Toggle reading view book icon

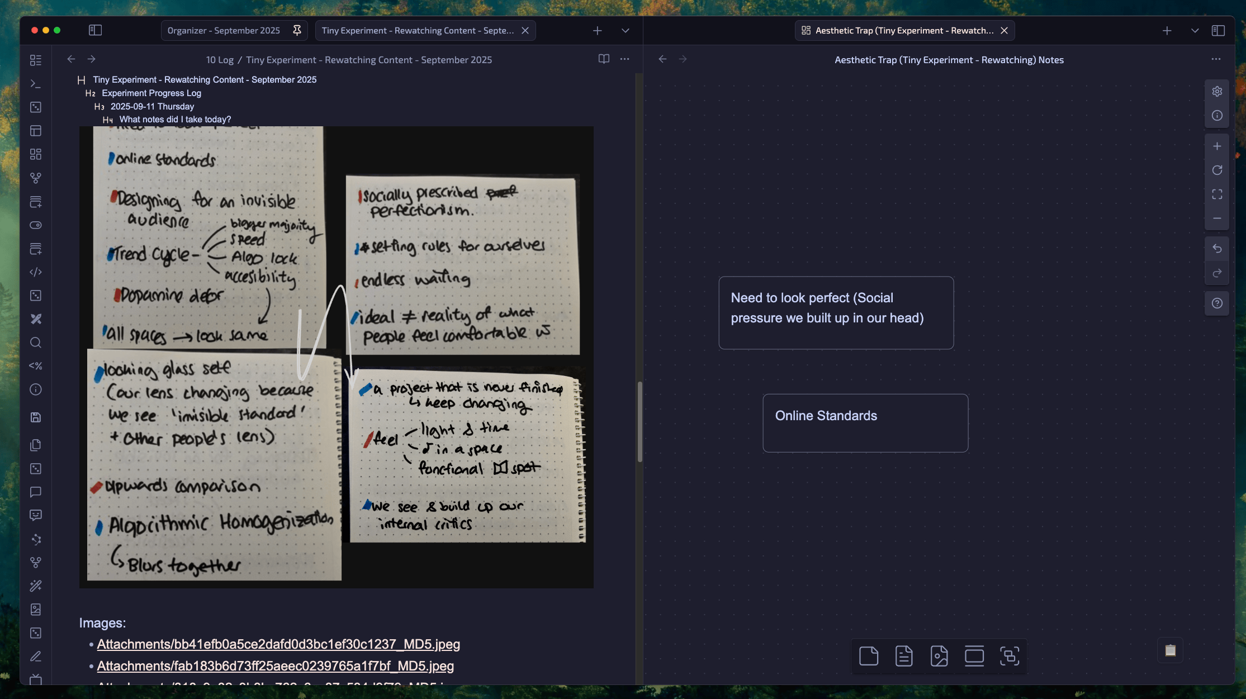point(604,59)
